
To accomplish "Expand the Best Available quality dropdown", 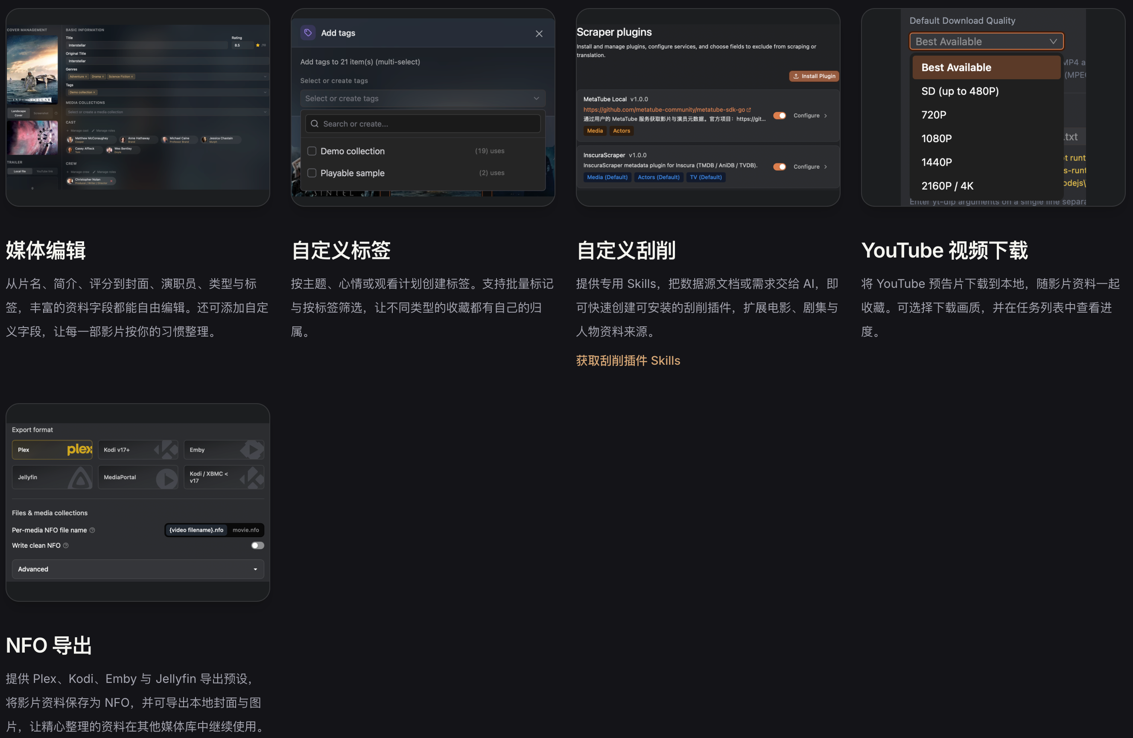I will [x=987, y=41].
